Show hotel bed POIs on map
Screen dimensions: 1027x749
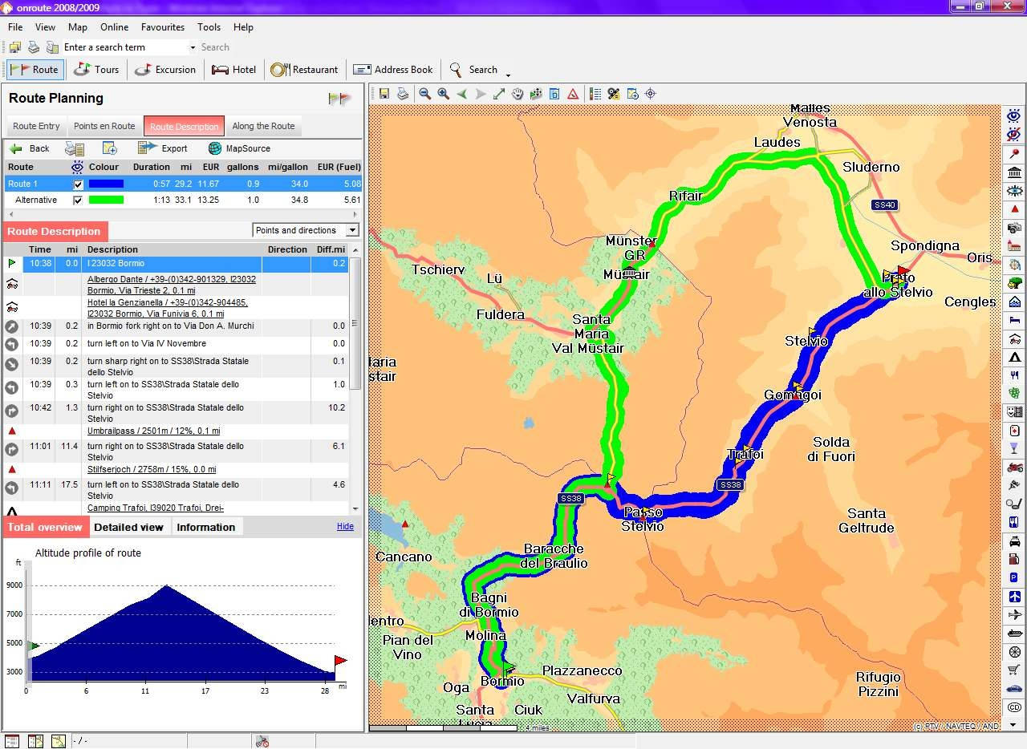tap(1014, 320)
